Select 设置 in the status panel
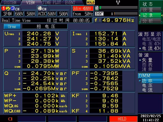 (148, 10)
